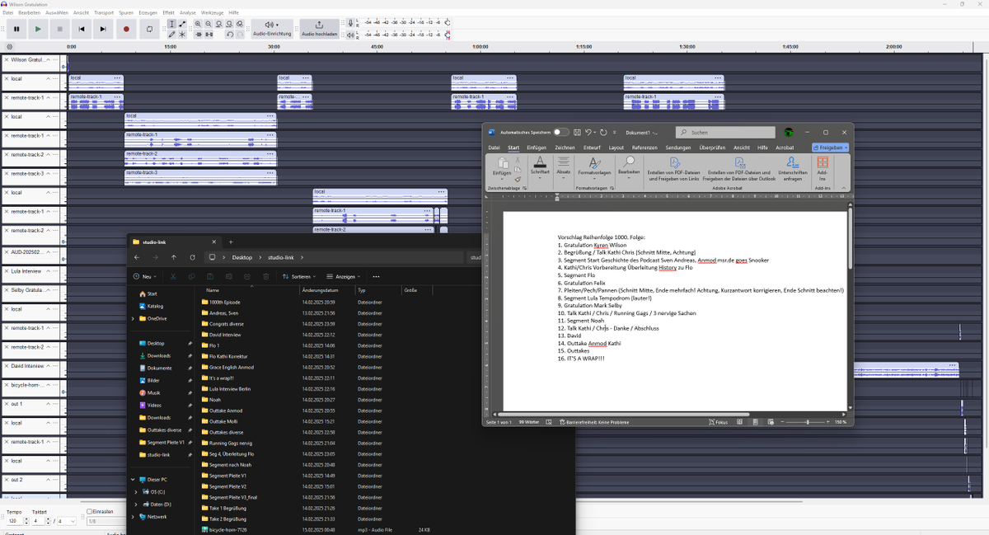Open Sortieren menu in Explorer

tap(298, 277)
